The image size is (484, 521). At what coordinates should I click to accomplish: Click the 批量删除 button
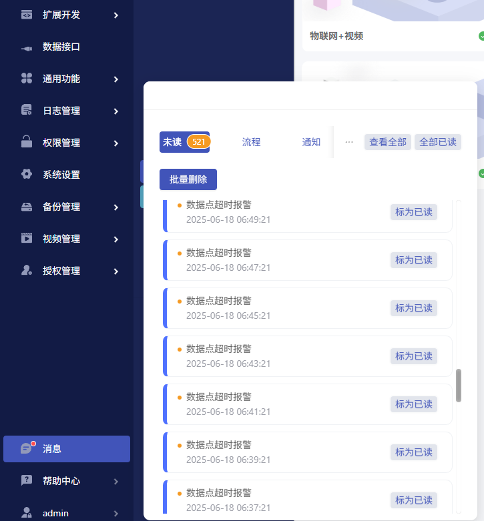click(188, 179)
